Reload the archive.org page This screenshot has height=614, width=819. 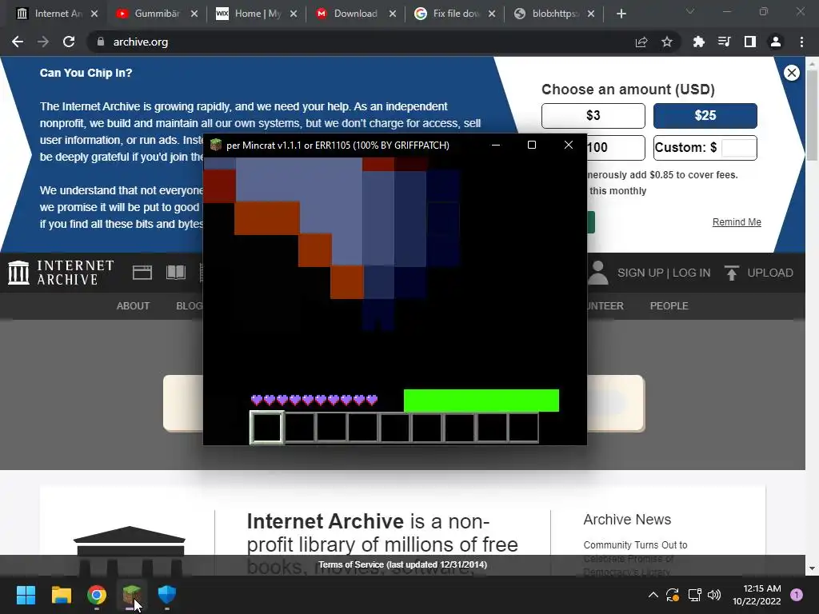(69, 42)
